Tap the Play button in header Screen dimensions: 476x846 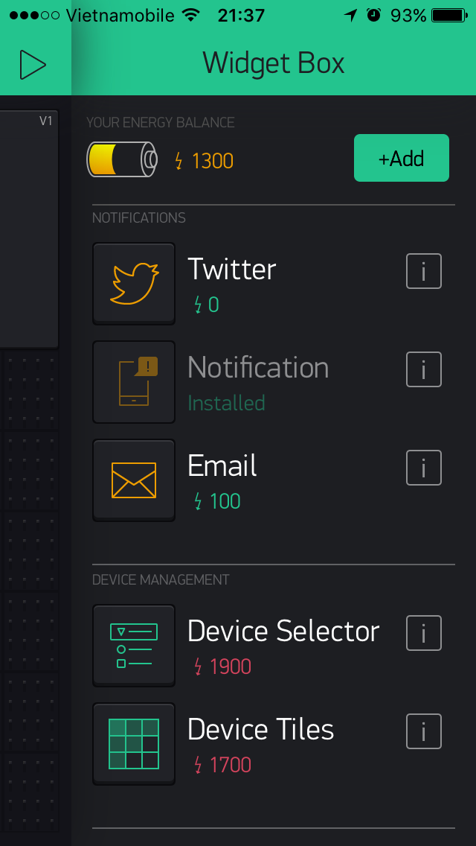[33, 64]
